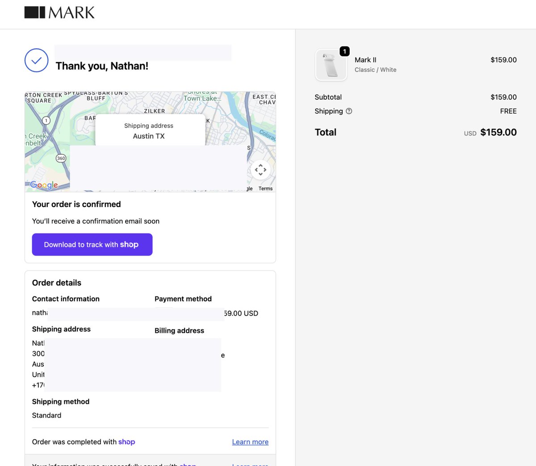Click Download to track with Shop
This screenshot has width=536, height=466.
(x=92, y=245)
